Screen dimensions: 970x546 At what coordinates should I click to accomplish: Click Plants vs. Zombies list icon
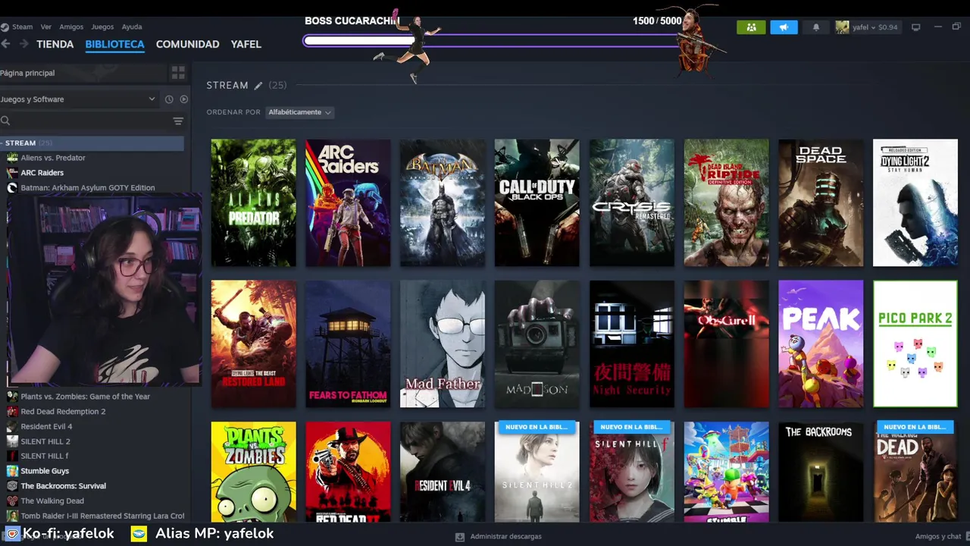pos(12,397)
